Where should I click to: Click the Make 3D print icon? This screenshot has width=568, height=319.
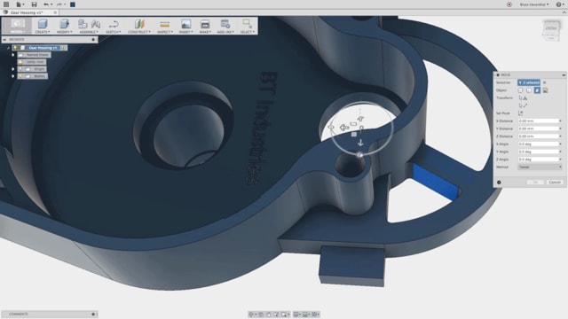click(205, 24)
